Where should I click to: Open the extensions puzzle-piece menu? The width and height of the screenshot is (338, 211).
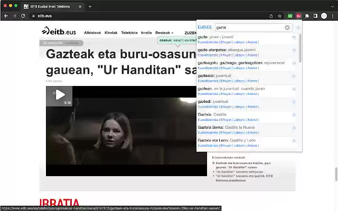pyautogui.click(x=307, y=16)
